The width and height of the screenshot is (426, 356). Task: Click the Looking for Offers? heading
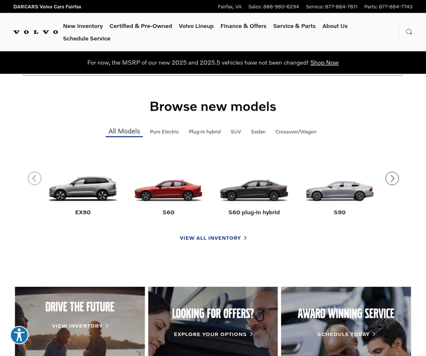(x=213, y=313)
